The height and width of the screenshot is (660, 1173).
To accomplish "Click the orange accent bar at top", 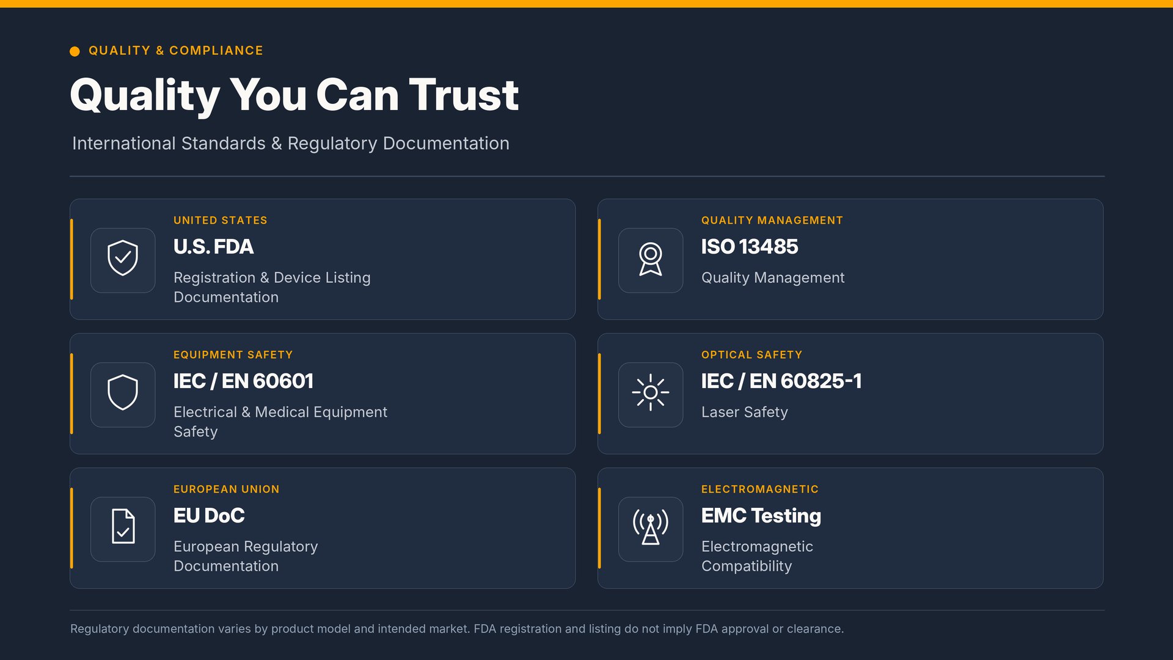I will pyautogui.click(x=586, y=4).
